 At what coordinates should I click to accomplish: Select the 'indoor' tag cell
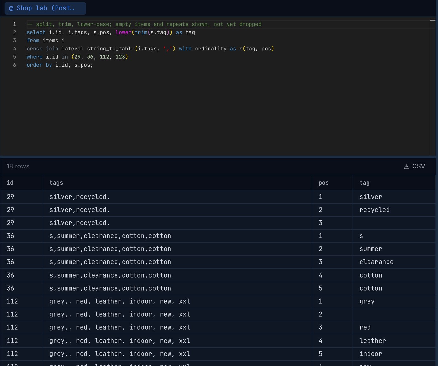[394, 354]
